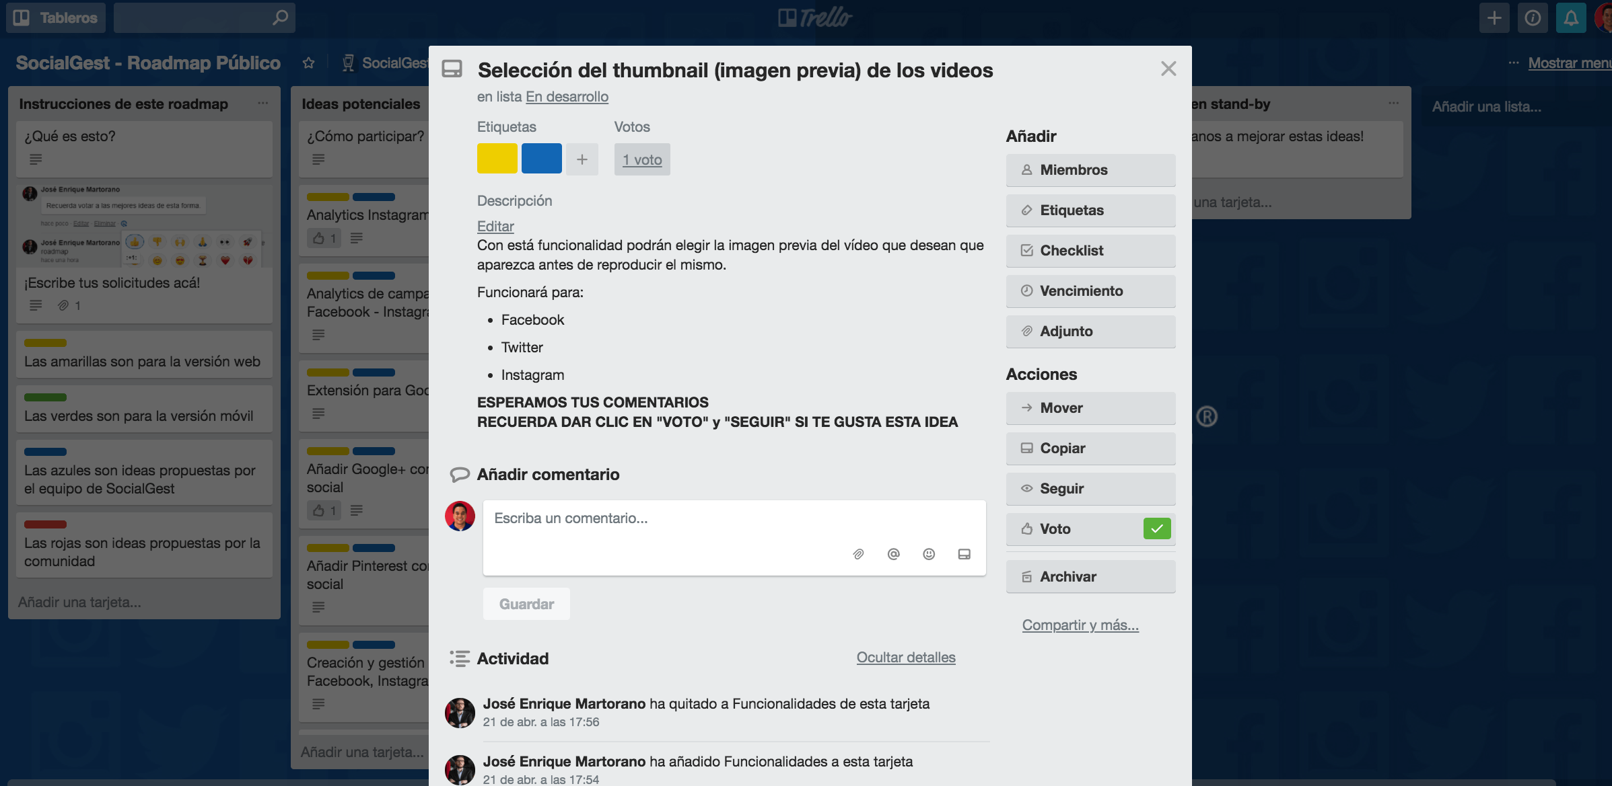Click card icon beside the title
The width and height of the screenshot is (1612, 786).
(452, 69)
